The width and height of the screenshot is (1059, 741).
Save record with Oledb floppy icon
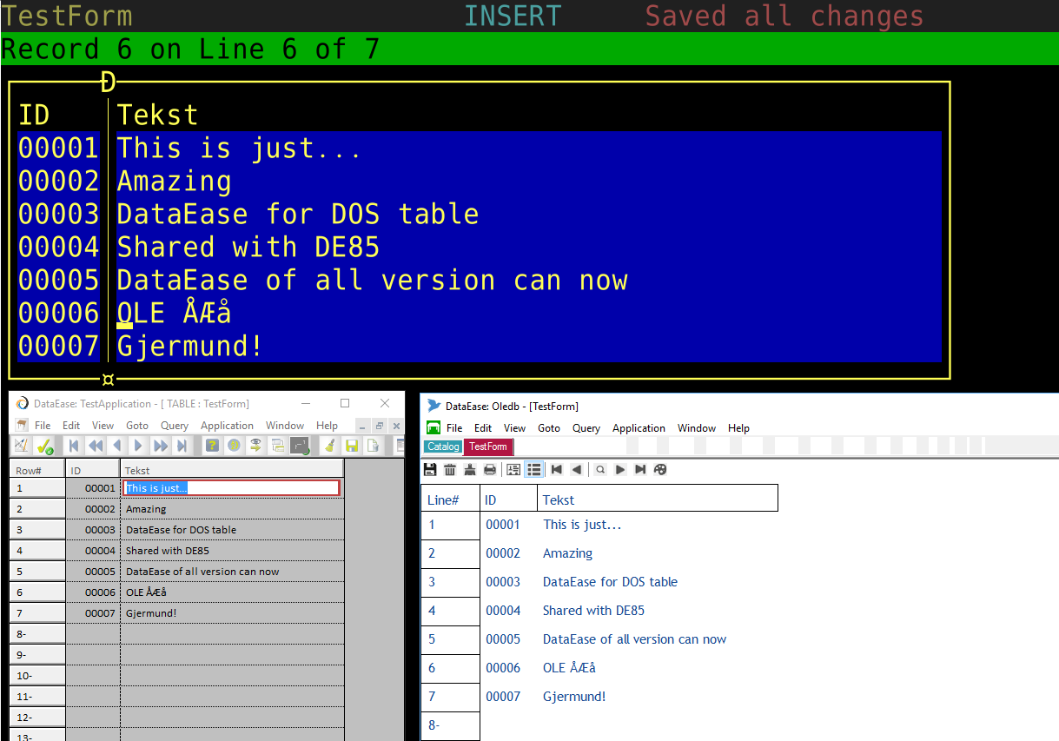click(x=430, y=470)
